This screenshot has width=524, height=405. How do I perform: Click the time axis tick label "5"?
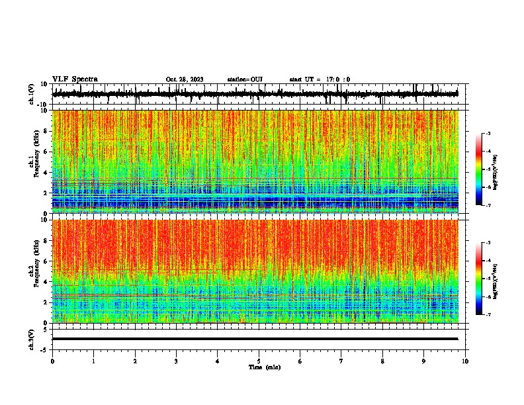pyautogui.click(x=259, y=361)
